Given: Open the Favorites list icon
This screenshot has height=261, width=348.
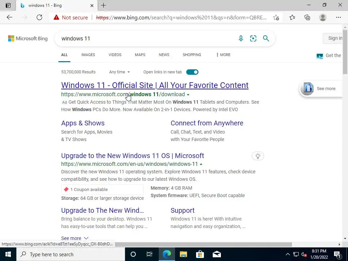Looking at the screenshot, I should pyautogui.click(x=292, y=17).
